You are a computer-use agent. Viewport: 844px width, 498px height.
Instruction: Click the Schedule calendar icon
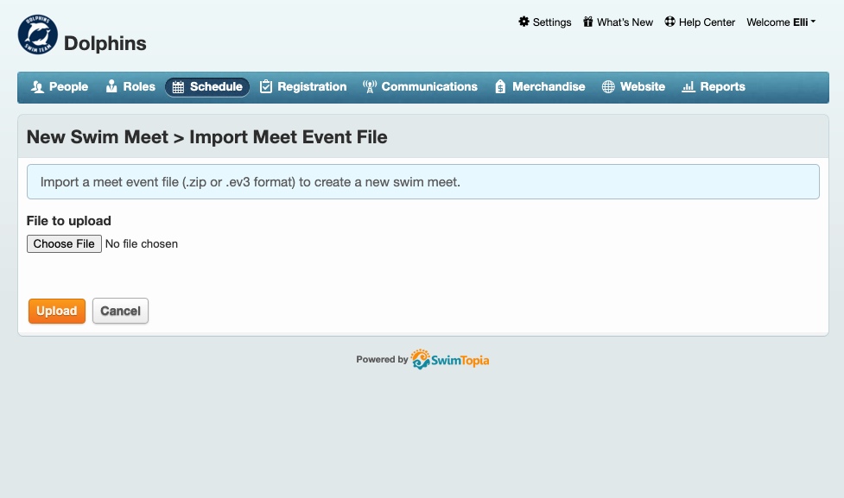[x=178, y=87]
